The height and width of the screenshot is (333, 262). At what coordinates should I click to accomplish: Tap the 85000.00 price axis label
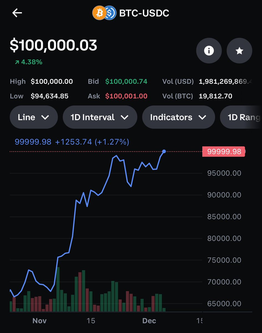click(x=224, y=216)
